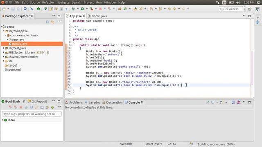
Task: Click the Open Console icon in Boot Dash toolbar
Action: [31, 107]
